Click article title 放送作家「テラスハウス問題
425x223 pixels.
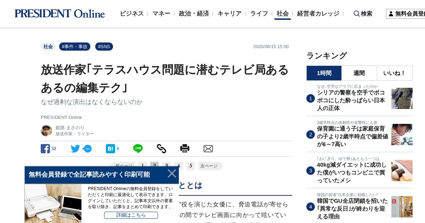point(165,78)
